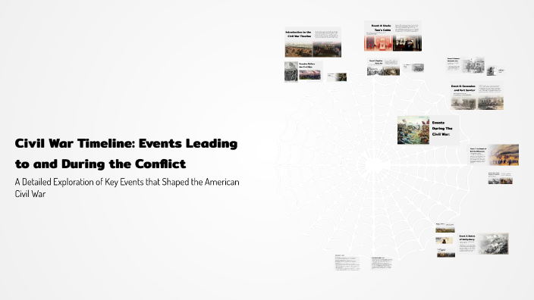
Task: Open the right text-only slide at the web's bottom
Action: (x=382, y=264)
